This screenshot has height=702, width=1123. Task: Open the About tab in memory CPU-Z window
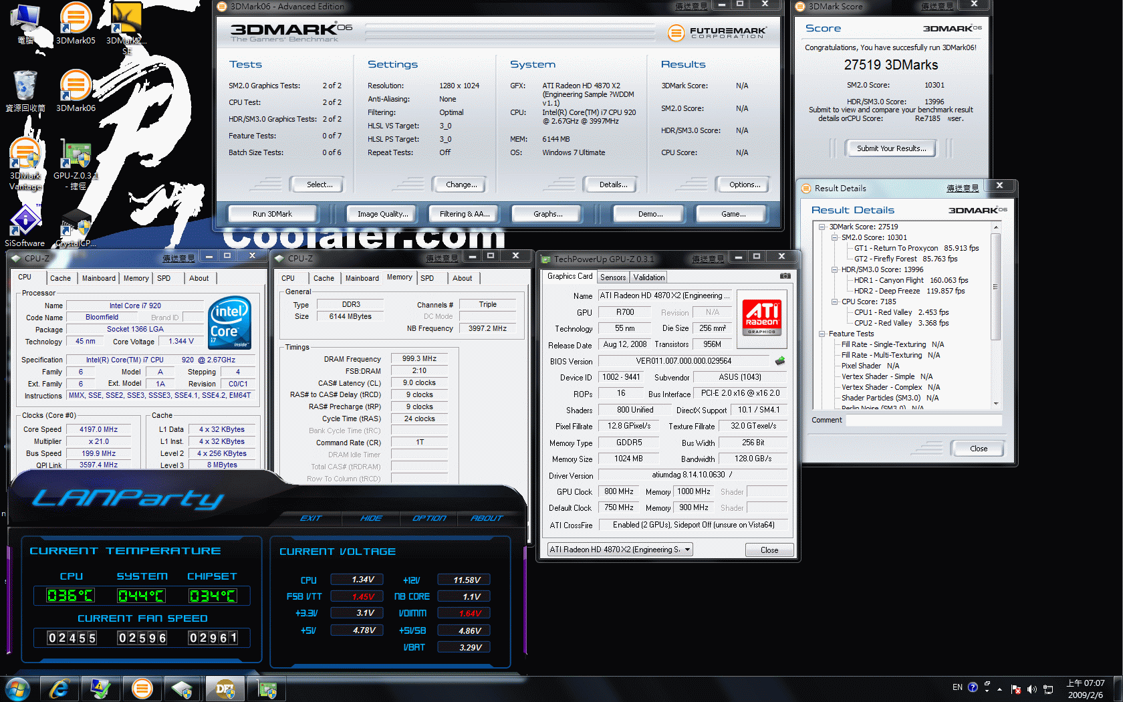click(462, 278)
